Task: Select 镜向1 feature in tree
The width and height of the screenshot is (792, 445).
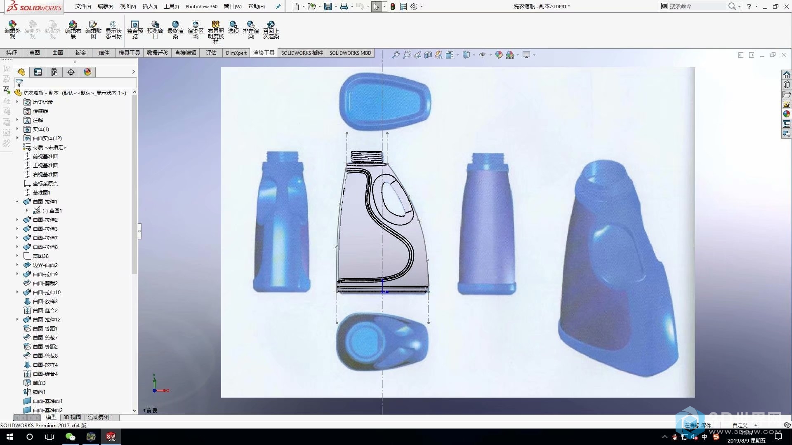Action: click(39, 392)
